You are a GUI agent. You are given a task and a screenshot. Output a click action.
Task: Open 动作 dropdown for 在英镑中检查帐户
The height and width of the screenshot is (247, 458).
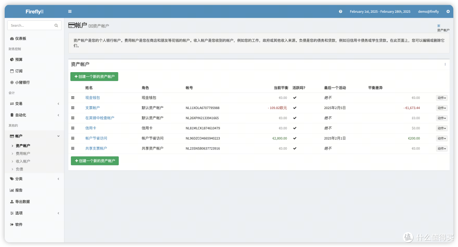(x=441, y=118)
